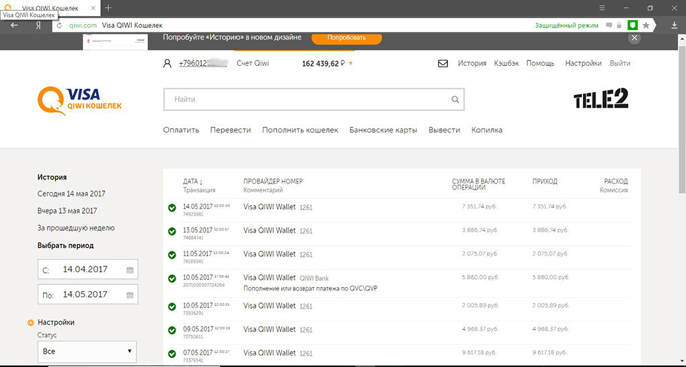This screenshot has height=367, width=686.
Task: Click the browser back arrow
Action: coord(14,26)
